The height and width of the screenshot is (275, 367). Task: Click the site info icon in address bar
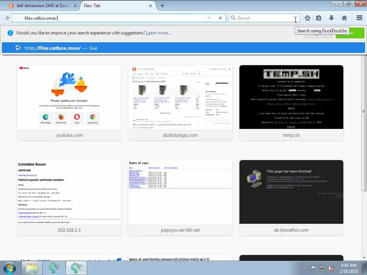18,18
